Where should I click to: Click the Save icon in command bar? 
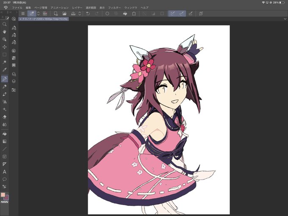73,14
